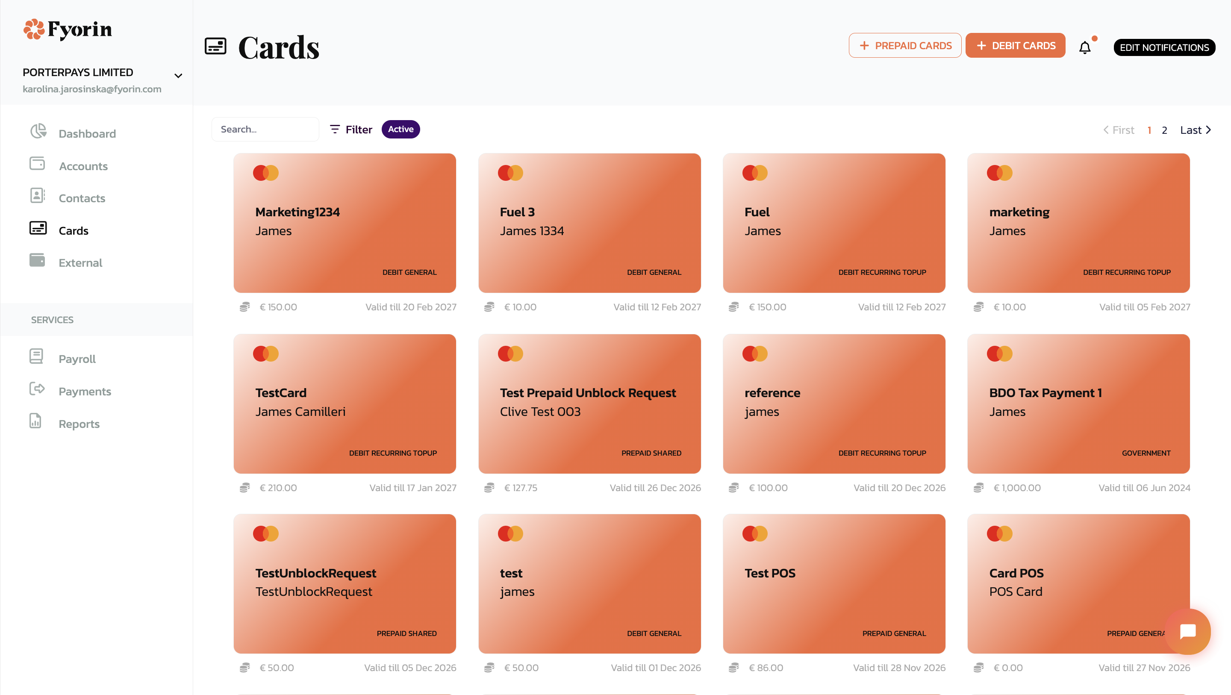The width and height of the screenshot is (1231, 695).
Task: Expand page 2 of card results
Action: (1166, 130)
